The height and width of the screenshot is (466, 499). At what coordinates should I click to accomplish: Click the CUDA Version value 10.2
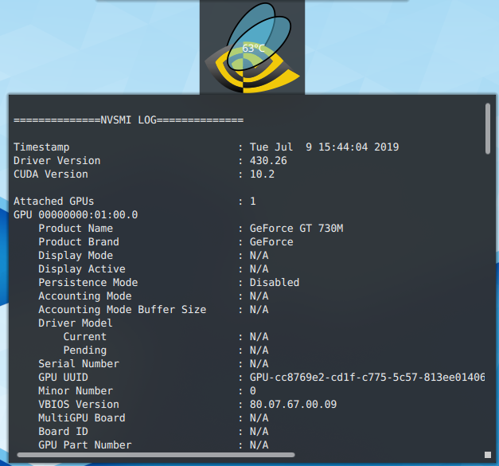pyautogui.click(x=262, y=174)
